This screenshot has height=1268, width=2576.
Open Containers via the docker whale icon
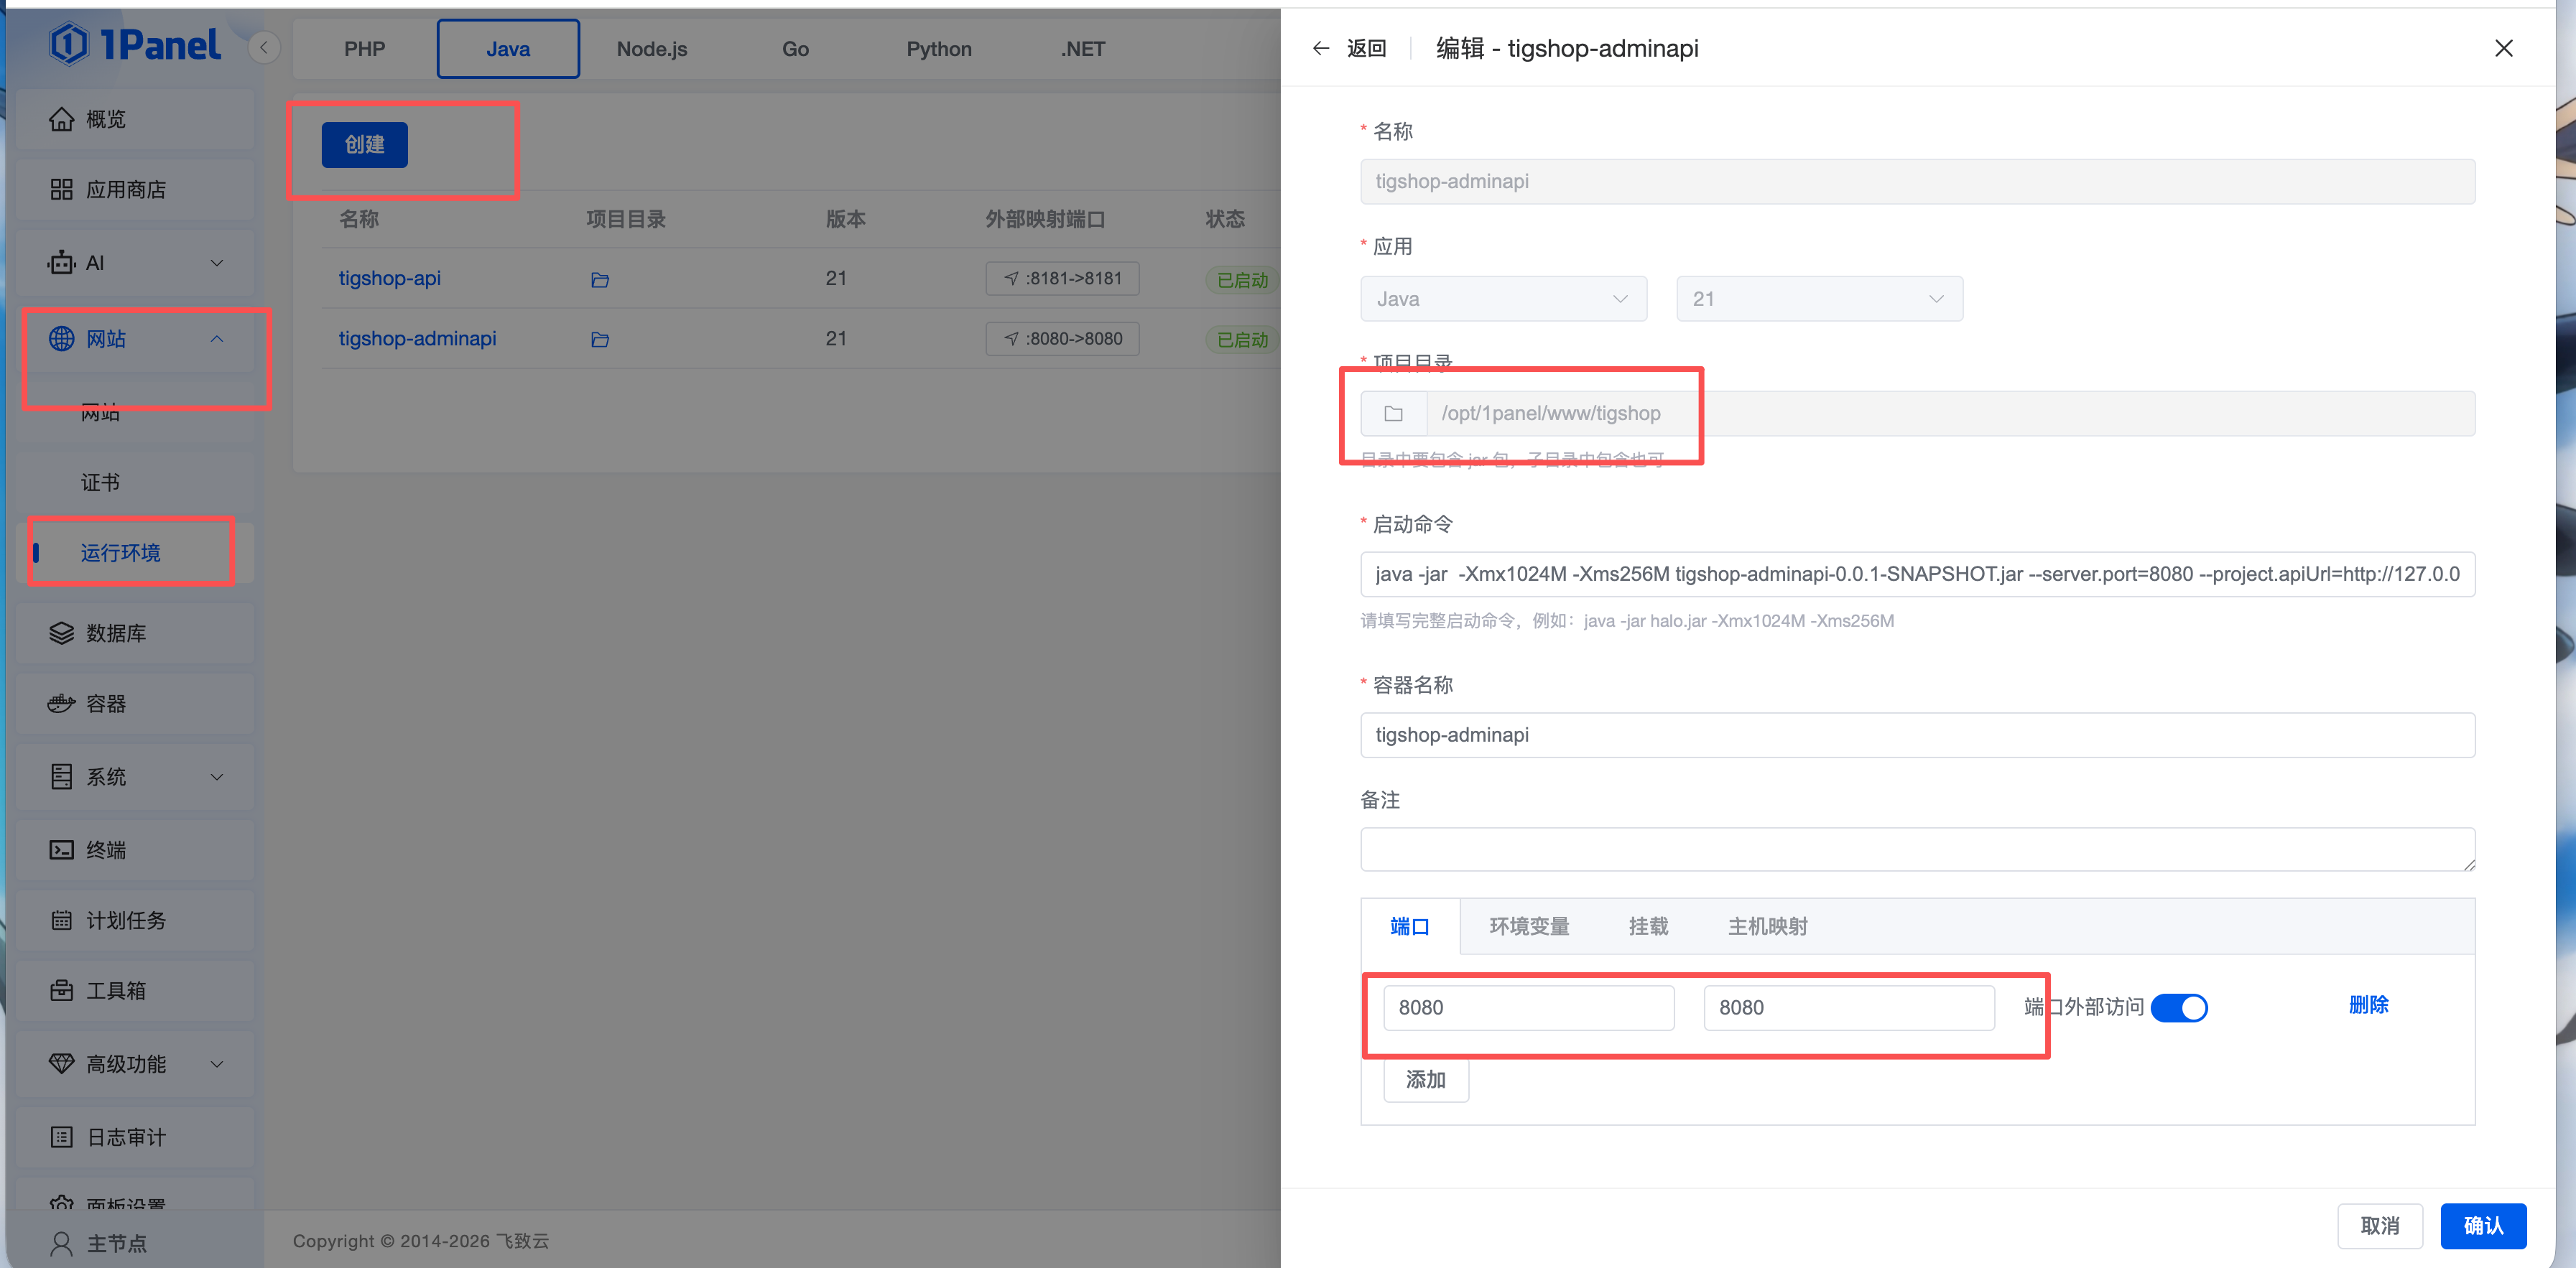point(61,704)
